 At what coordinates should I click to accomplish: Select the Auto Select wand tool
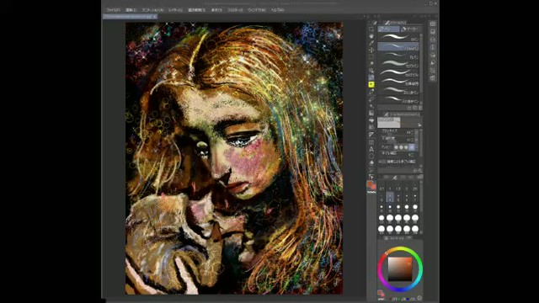[371, 64]
